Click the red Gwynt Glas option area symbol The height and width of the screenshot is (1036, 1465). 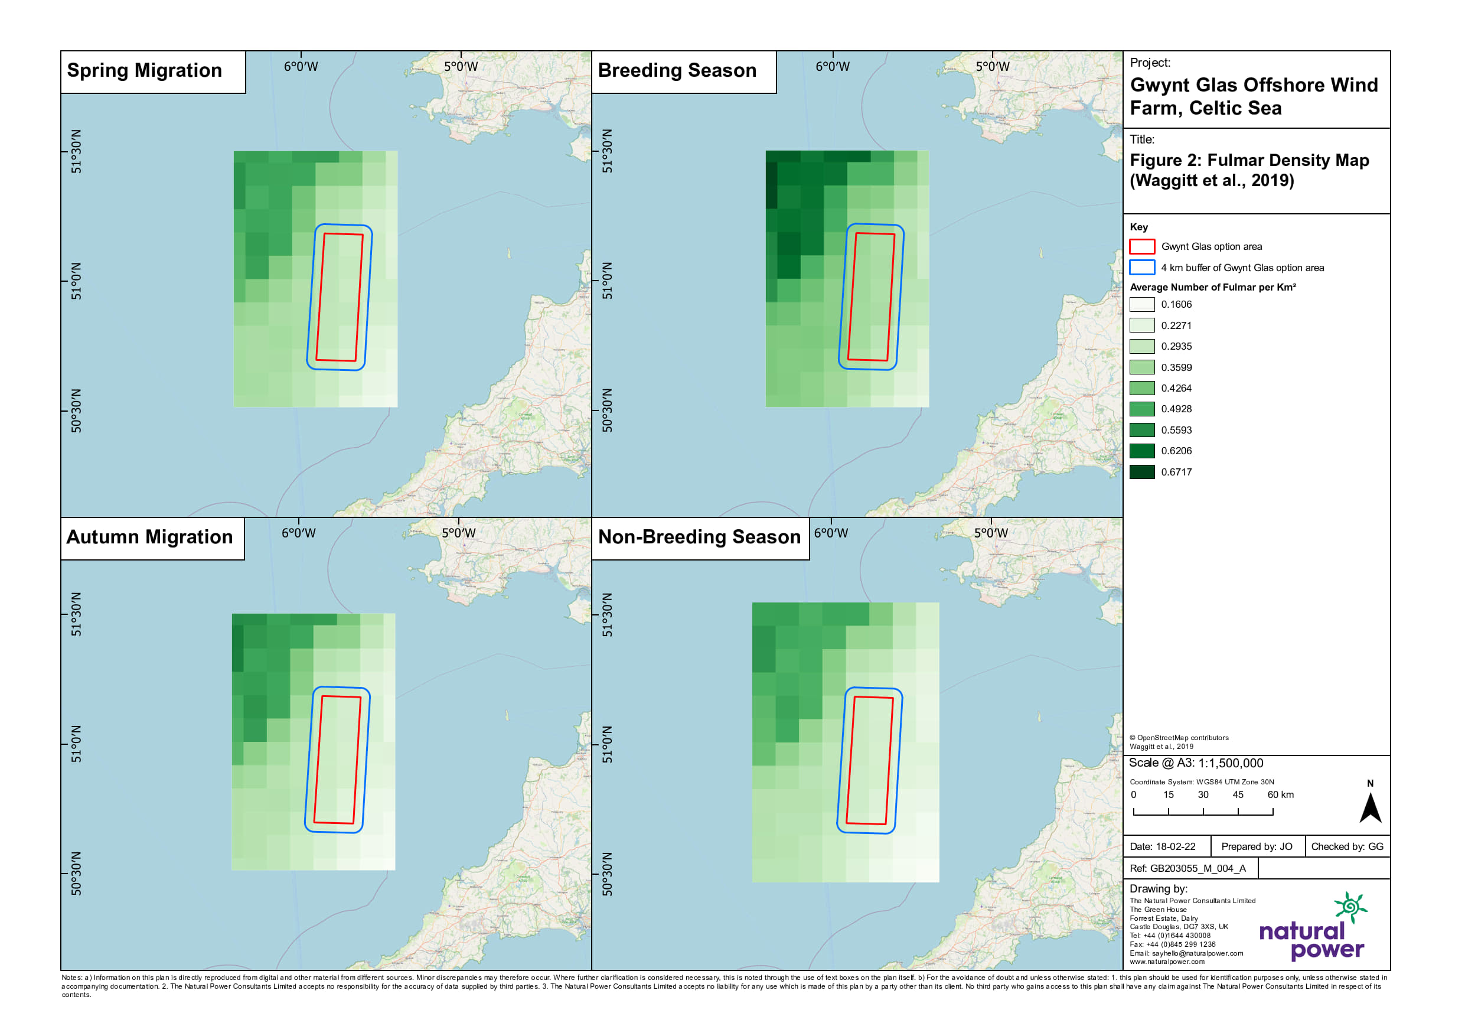pos(1141,246)
